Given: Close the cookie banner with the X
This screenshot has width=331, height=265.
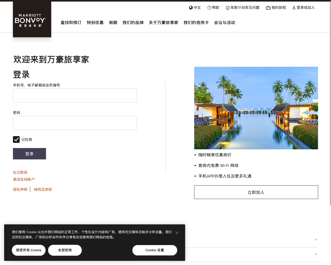Looking at the screenshot, I should click(177, 233).
